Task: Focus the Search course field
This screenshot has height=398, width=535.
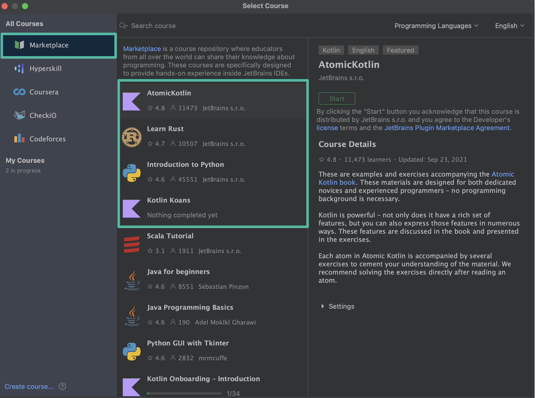Action: coord(153,26)
